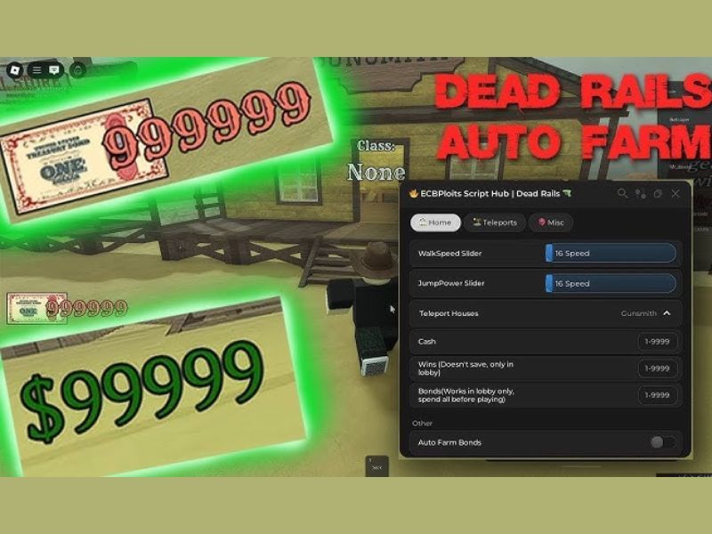Open the search icon in the hub title bar
The width and height of the screenshot is (712, 534).
click(x=622, y=192)
